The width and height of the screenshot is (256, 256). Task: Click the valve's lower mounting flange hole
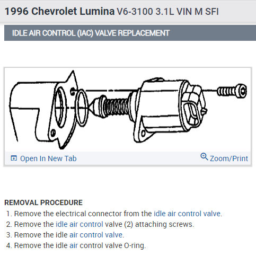click(x=144, y=134)
